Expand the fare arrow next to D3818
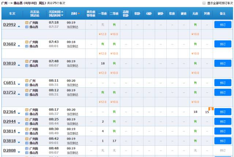Image resolution: width=234 pixels, height=157 pixels. 19,142
